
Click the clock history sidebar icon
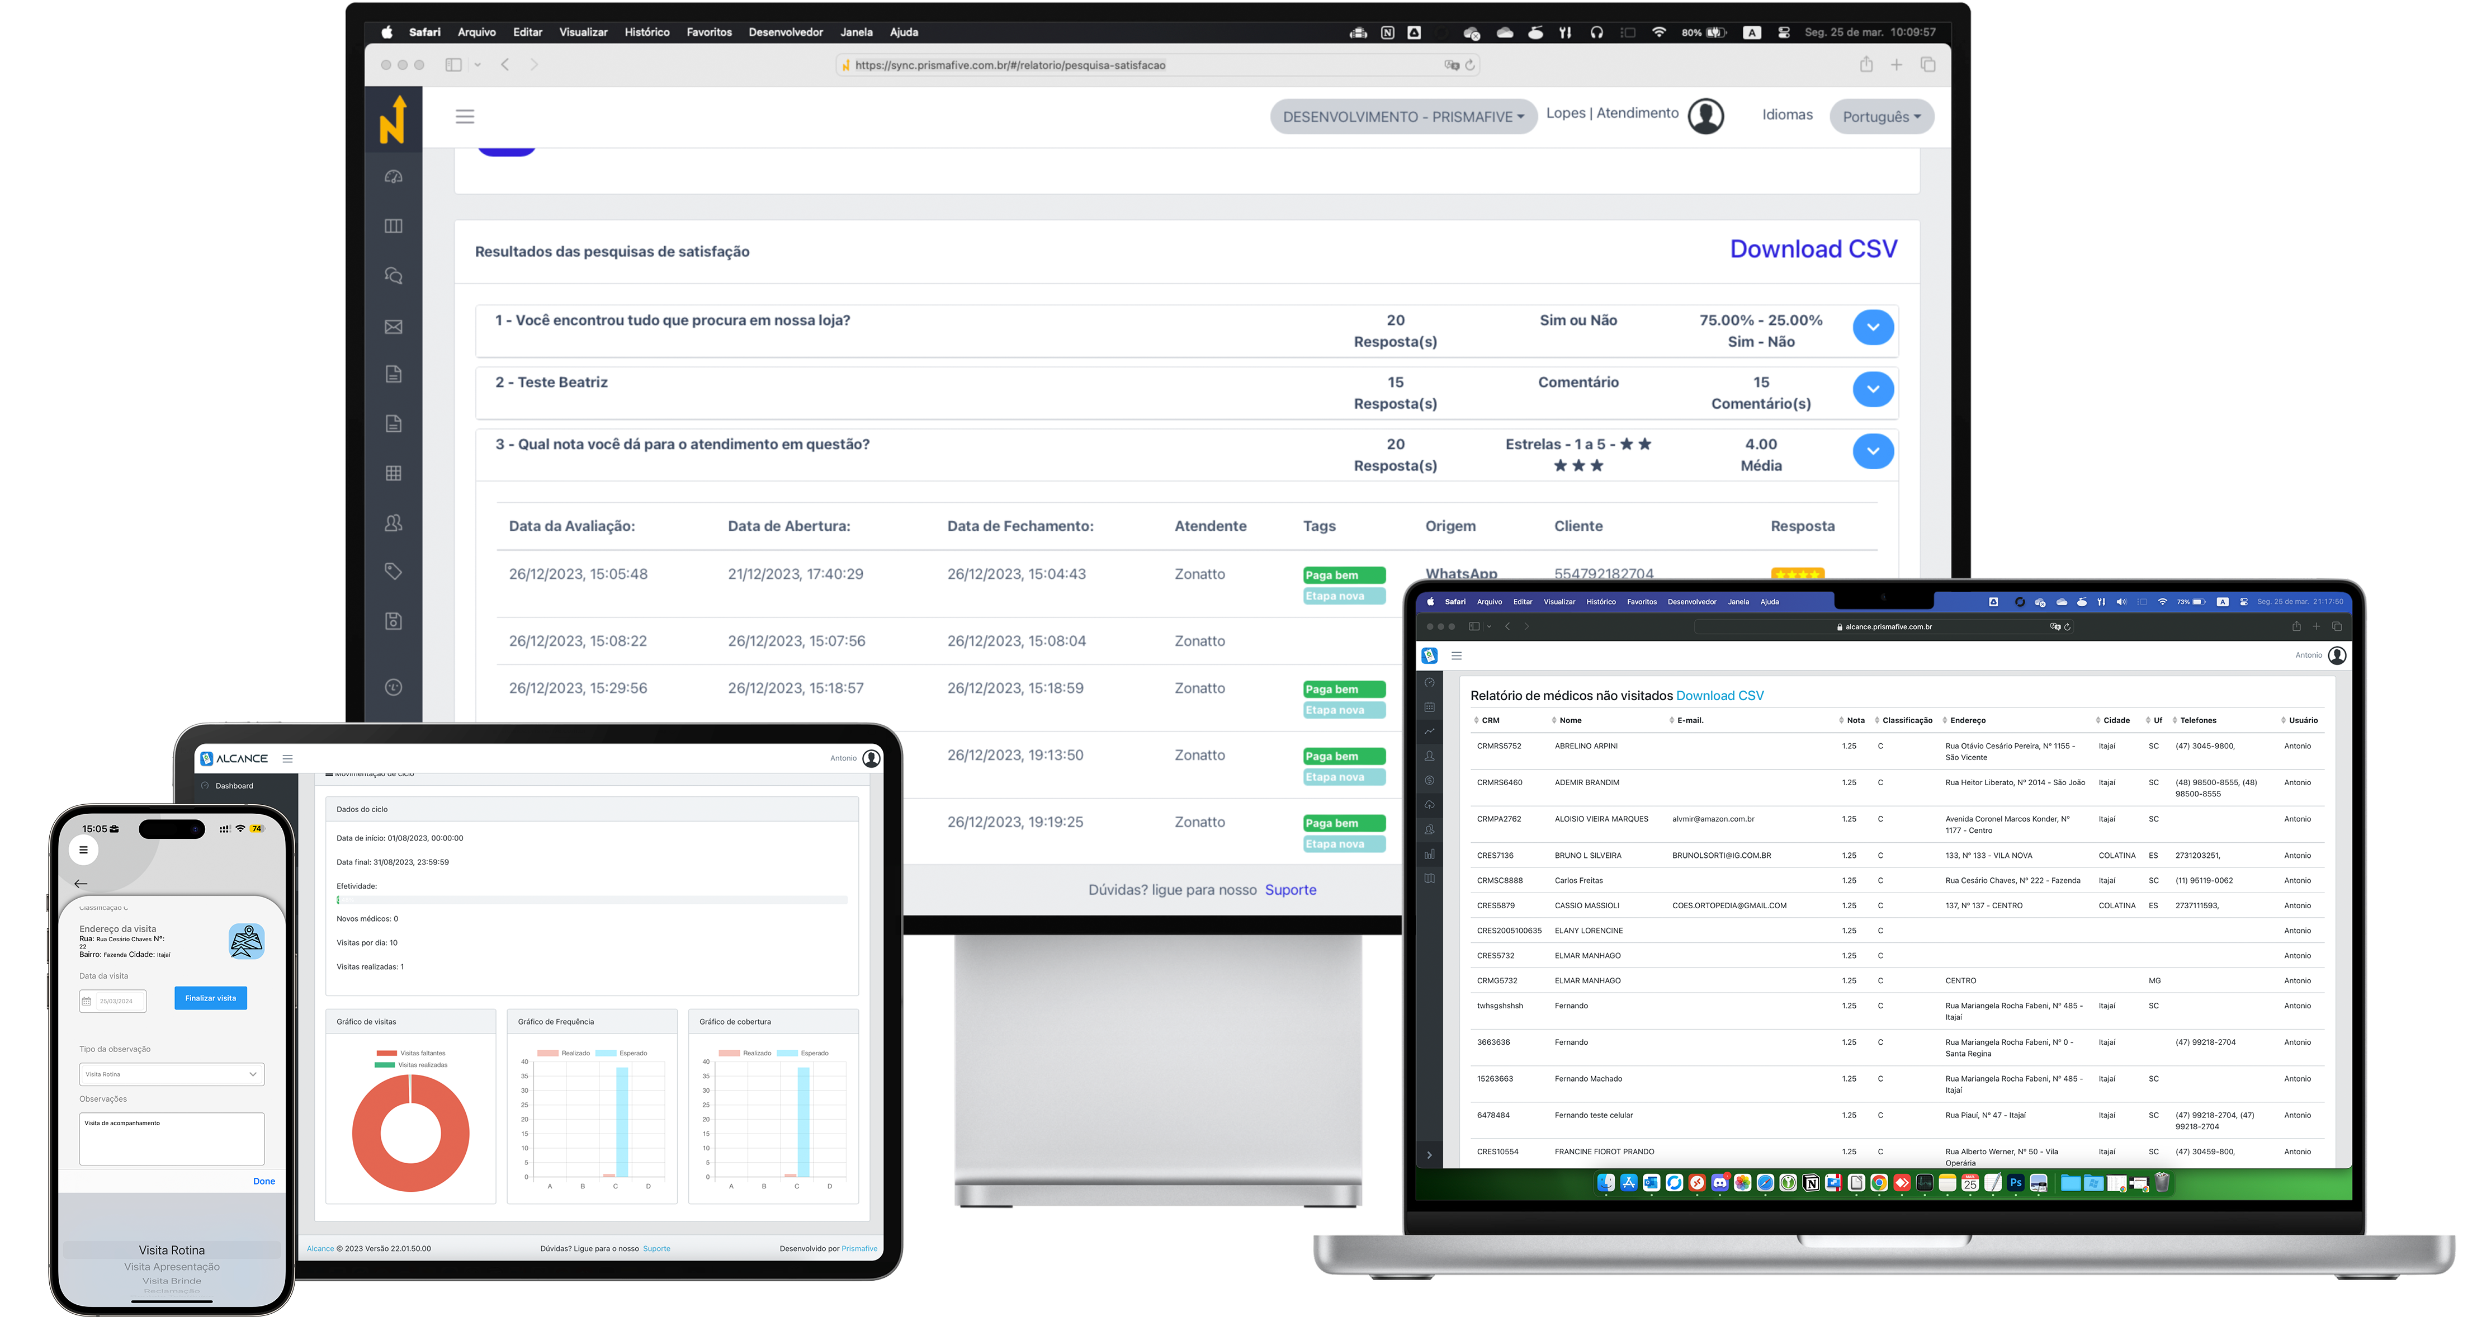click(x=393, y=687)
